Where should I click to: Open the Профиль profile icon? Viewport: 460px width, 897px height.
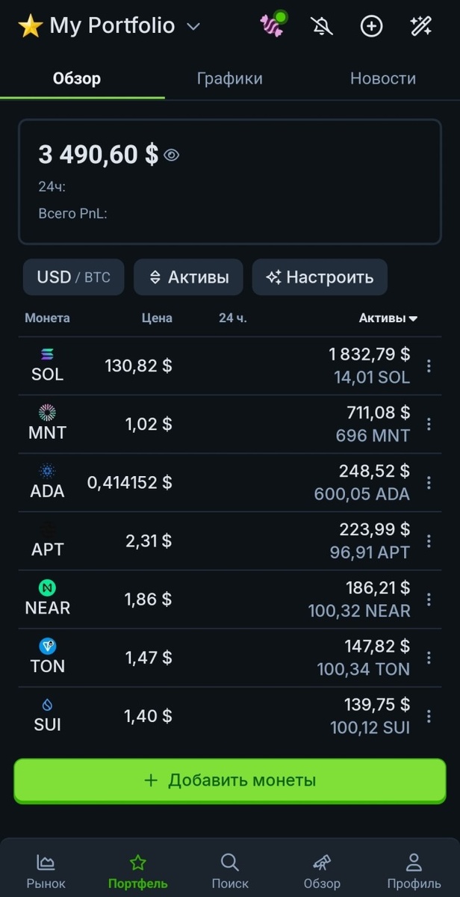pyautogui.click(x=414, y=862)
